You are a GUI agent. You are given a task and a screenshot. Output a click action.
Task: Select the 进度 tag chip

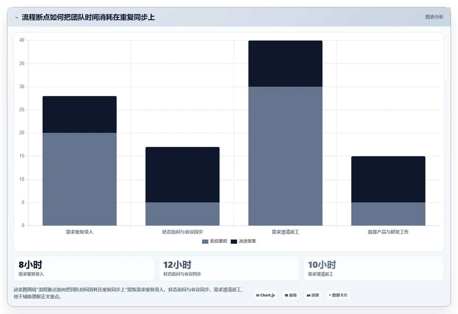coord(313,295)
